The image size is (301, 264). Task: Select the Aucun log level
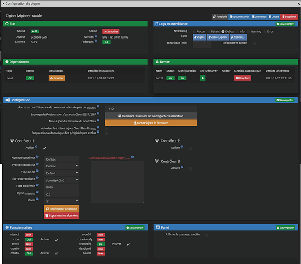pyautogui.click(x=195, y=31)
